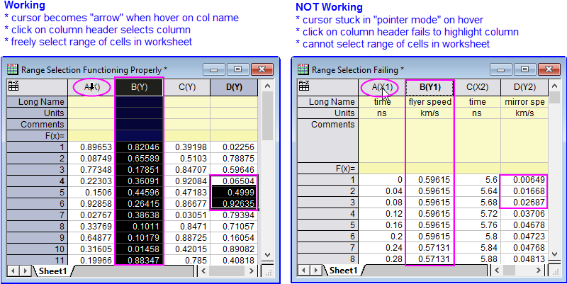Click the 'Long Name' row label in the Failing worksheet
Viewport: 567px width, 284px height.
click(x=327, y=102)
